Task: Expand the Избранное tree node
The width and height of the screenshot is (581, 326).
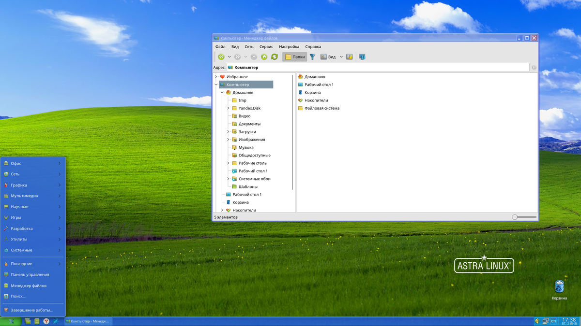Action: pos(216,77)
